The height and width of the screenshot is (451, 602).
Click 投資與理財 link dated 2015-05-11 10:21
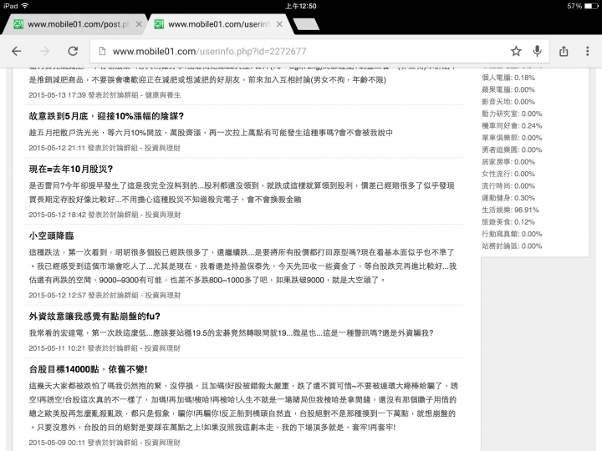click(162, 348)
